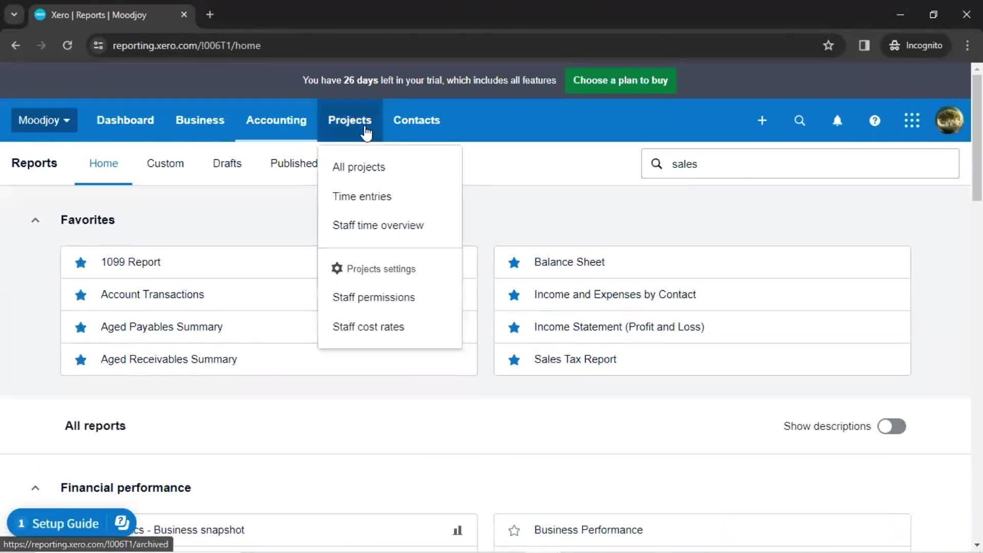This screenshot has width=983, height=553.
Task: Open the browser side panel icon
Action: (x=864, y=46)
